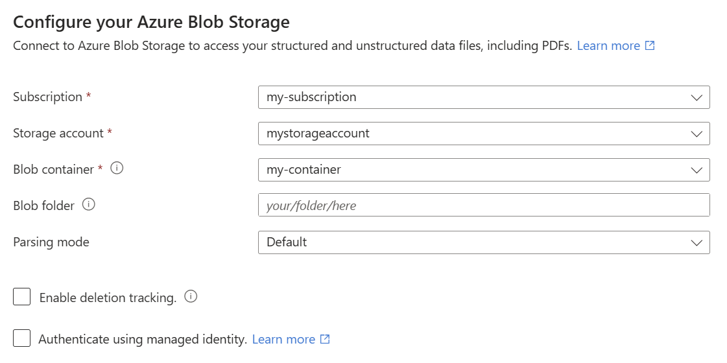The height and width of the screenshot is (363, 727).
Task: Click the info icon after Enable deletion tracking
Action: click(191, 297)
